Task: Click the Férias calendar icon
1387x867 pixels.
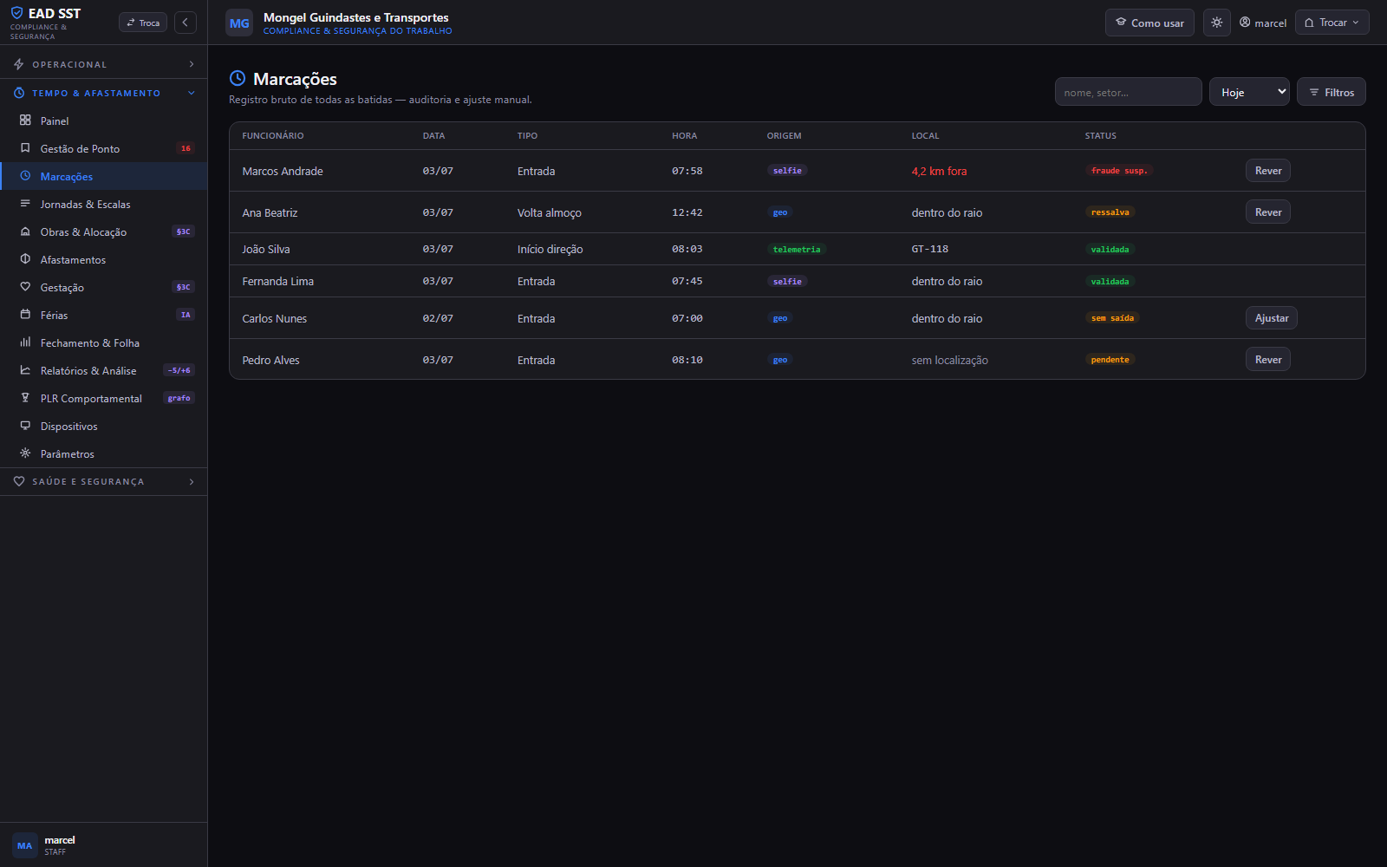Action: 25,315
